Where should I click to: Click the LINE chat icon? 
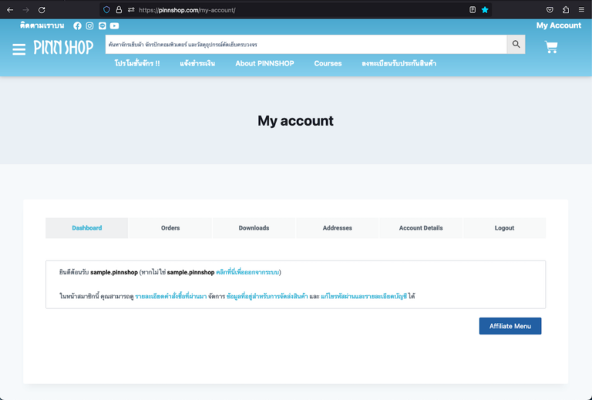102,25
